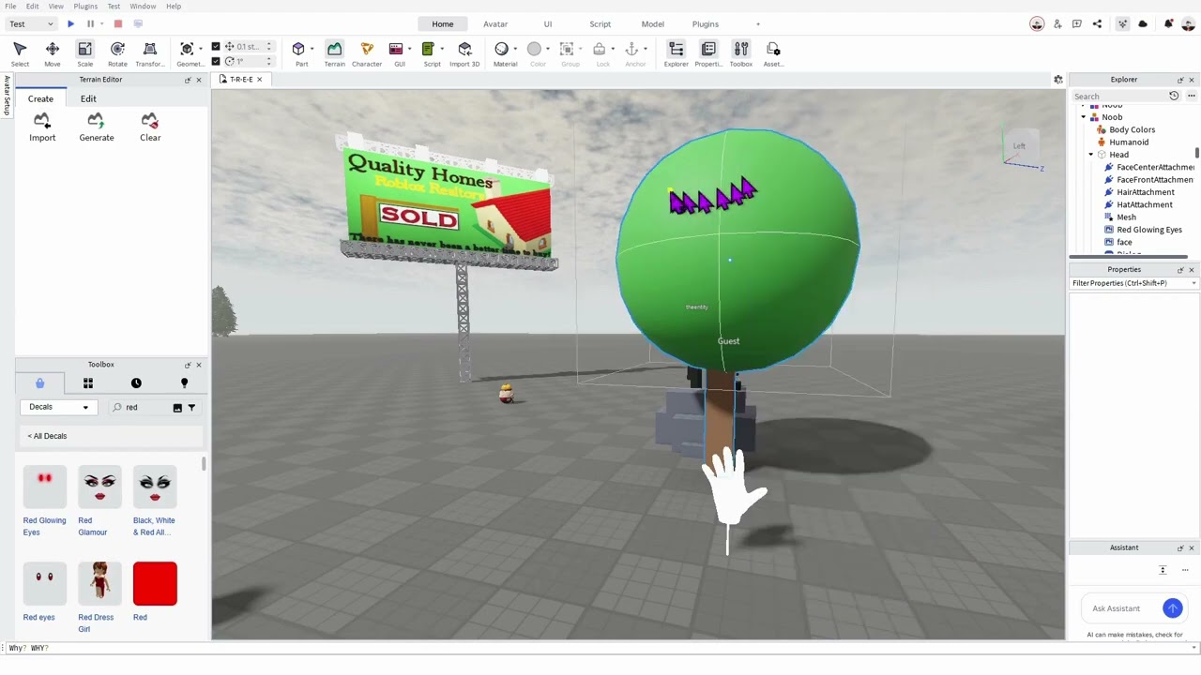Open the Explorer panel toggle

pyautogui.click(x=676, y=53)
